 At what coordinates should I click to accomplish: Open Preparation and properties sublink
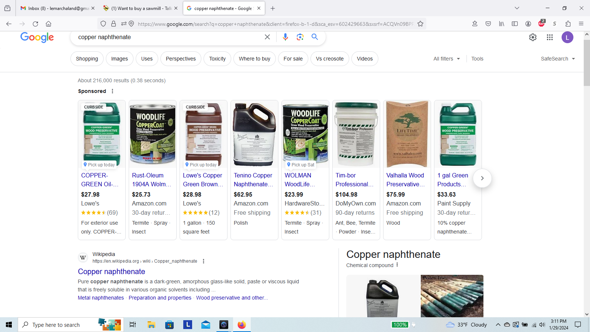click(160, 298)
